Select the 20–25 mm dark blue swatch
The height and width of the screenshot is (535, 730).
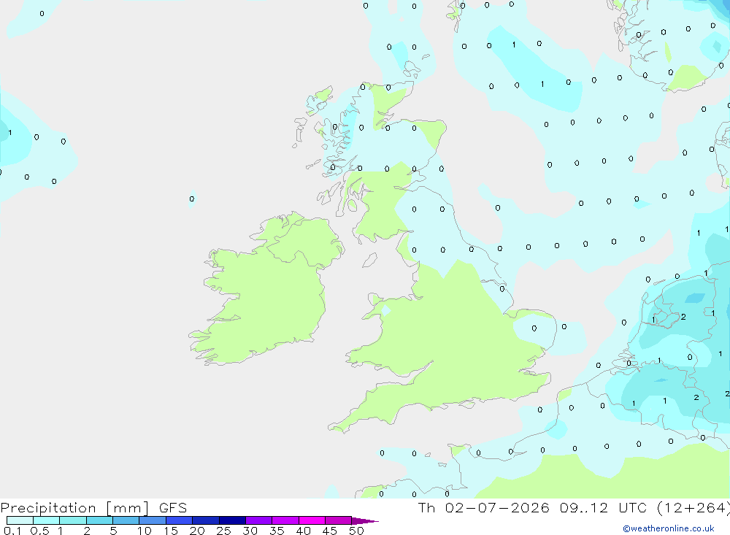tap(205, 520)
